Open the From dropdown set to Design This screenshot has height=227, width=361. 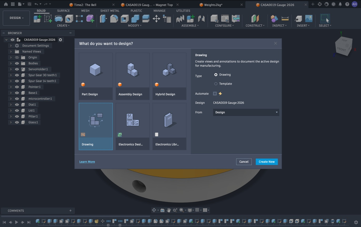tap(246, 112)
